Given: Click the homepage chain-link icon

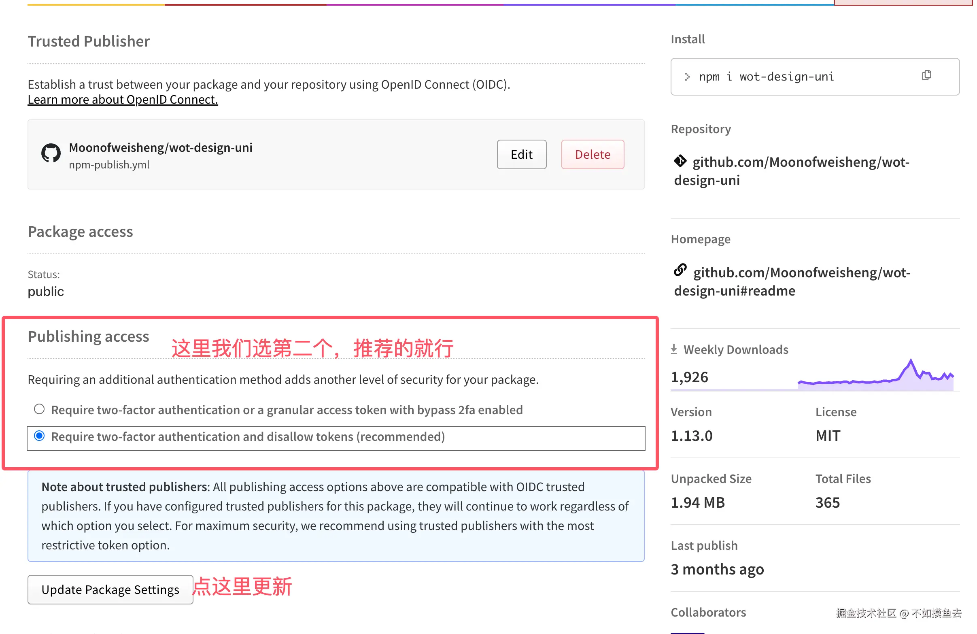Looking at the screenshot, I should coord(680,270).
